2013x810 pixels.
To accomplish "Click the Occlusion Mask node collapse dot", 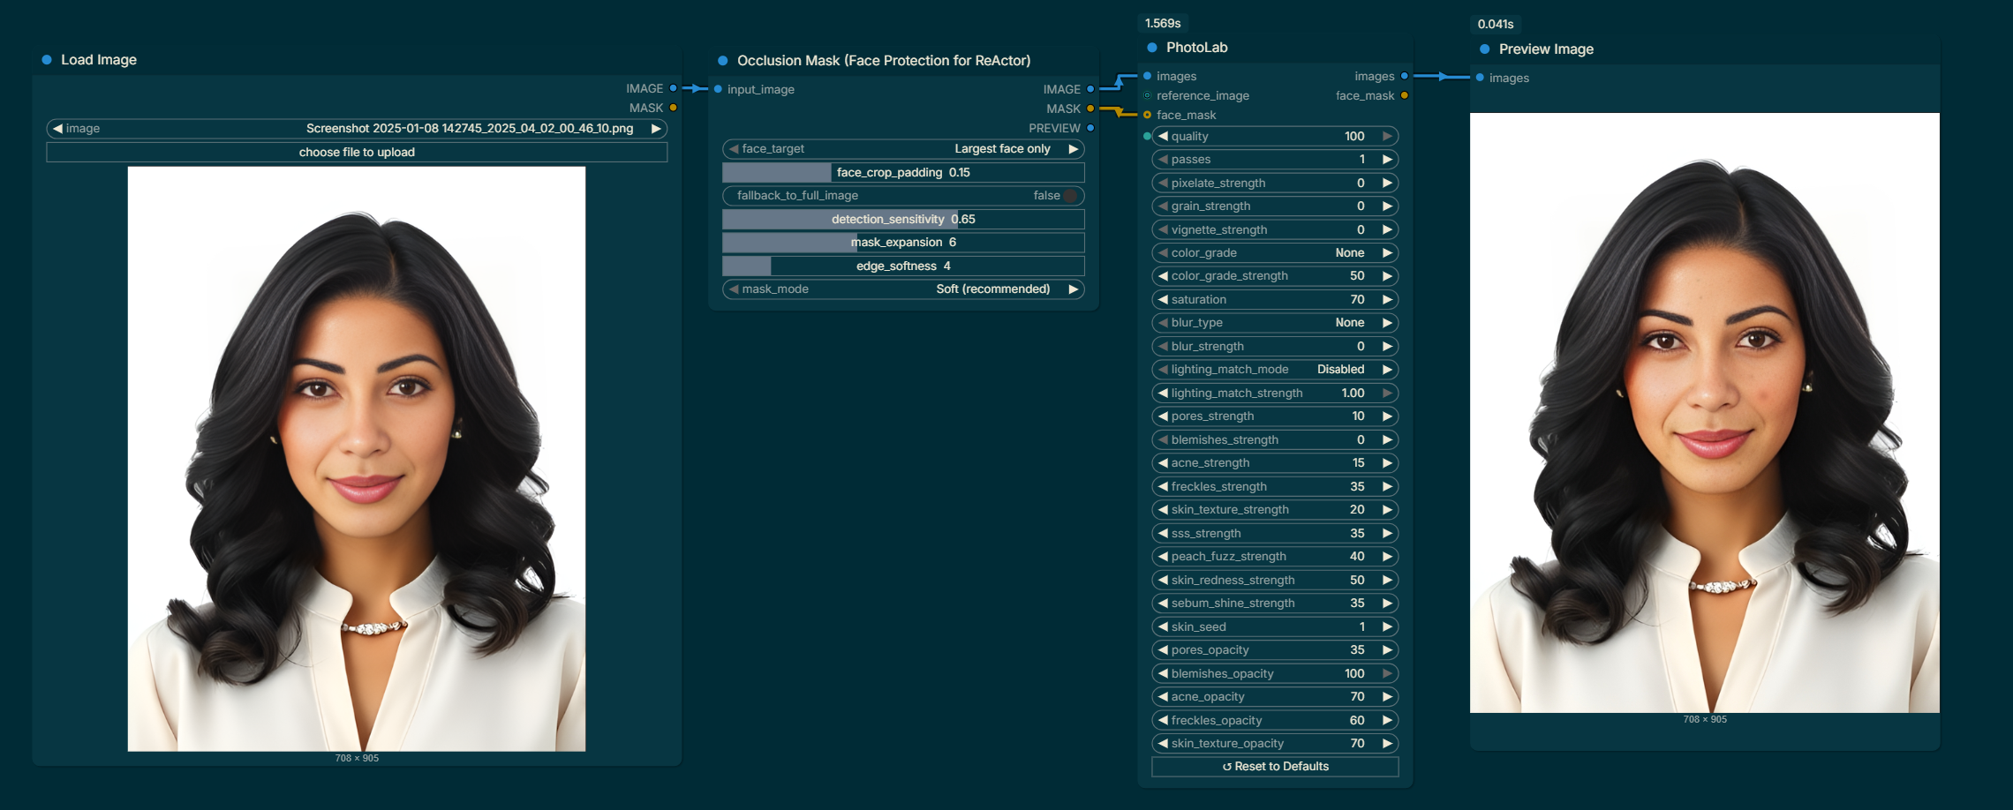I will (x=722, y=61).
